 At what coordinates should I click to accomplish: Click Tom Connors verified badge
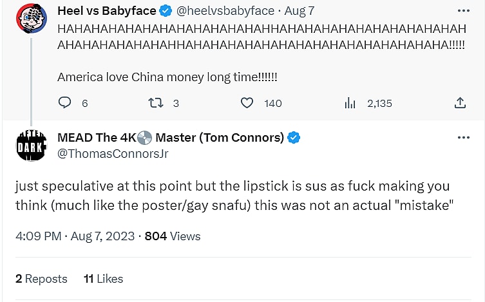point(294,138)
